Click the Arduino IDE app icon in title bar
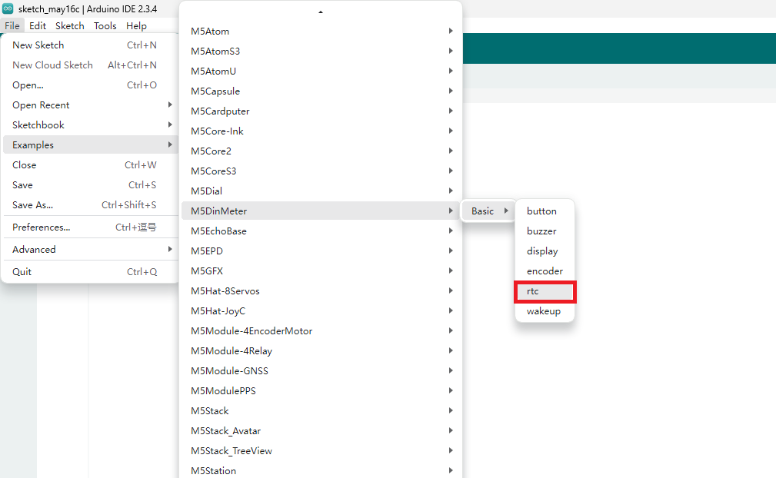The image size is (776, 478). pos(8,8)
